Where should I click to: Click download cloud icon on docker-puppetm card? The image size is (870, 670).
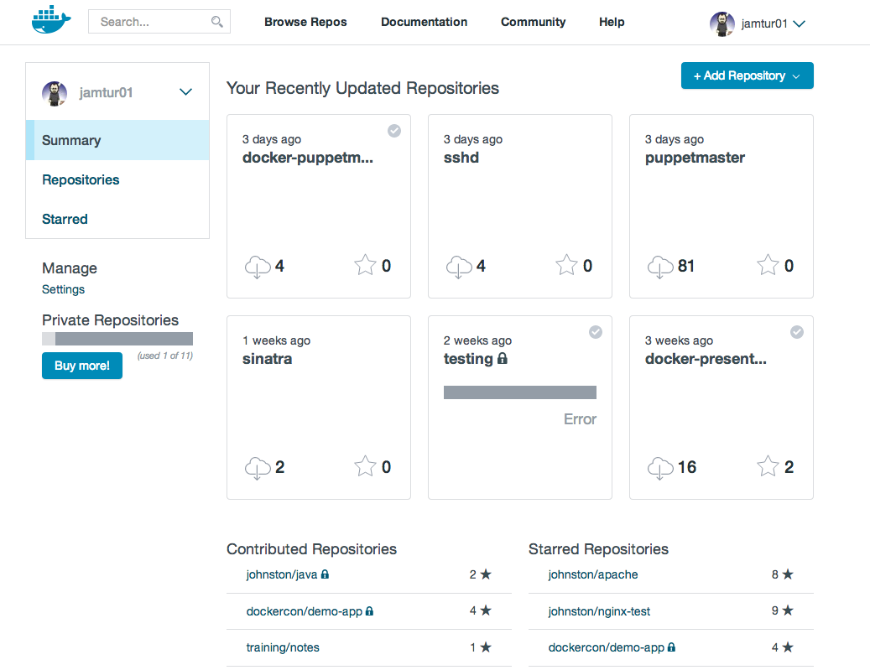pyautogui.click(x=258, y=267)
